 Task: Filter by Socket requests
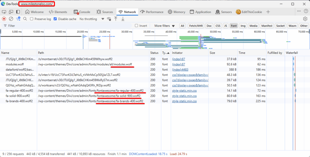tap(281, 26)
